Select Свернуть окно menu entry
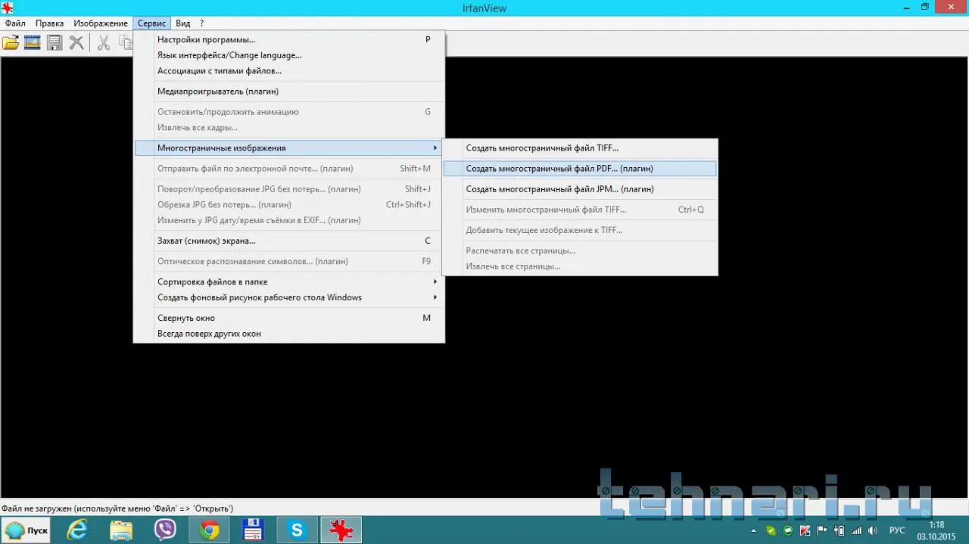Viewport: 969px width, 544px height. click(x=289, y=318)
